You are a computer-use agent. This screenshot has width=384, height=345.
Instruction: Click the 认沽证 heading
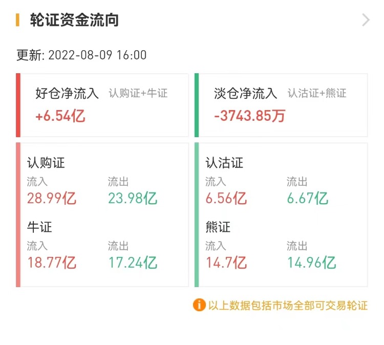(224, 163)
